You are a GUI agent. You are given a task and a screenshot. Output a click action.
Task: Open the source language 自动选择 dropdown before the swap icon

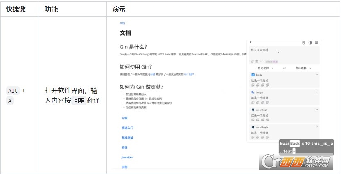[x=266, y=68]
